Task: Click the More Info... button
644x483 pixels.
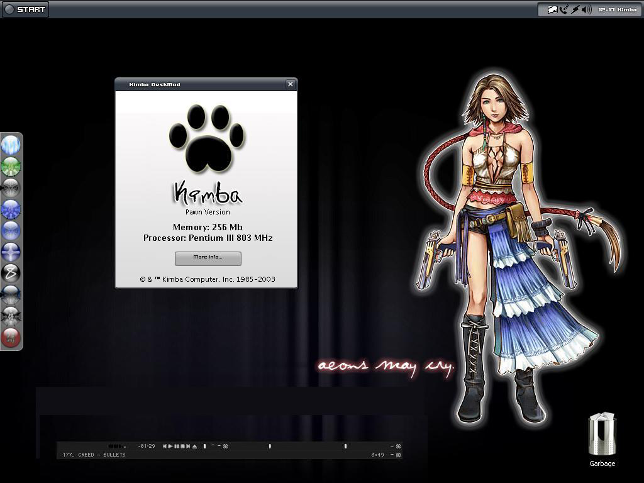Action: (208, 258)
